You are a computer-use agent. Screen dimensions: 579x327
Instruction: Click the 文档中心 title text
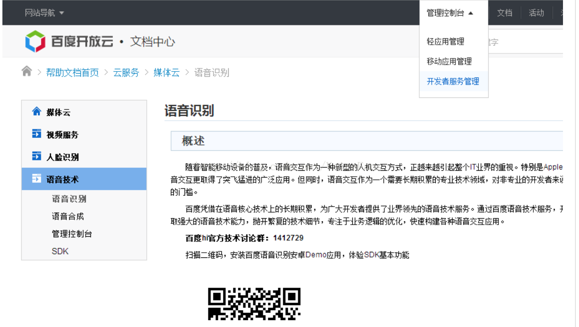pyautogui.click(x=153, y=42)
